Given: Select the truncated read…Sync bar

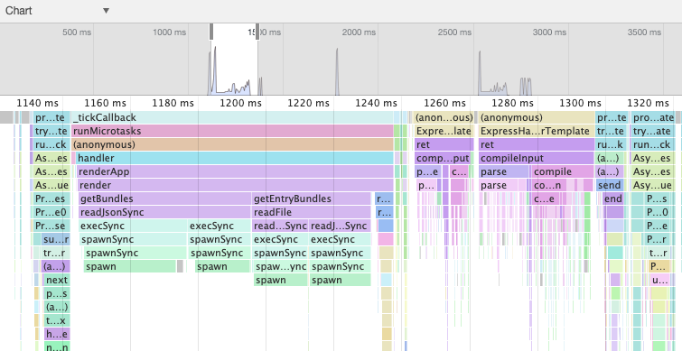Looking at the screenshot, I should (280, 226).
